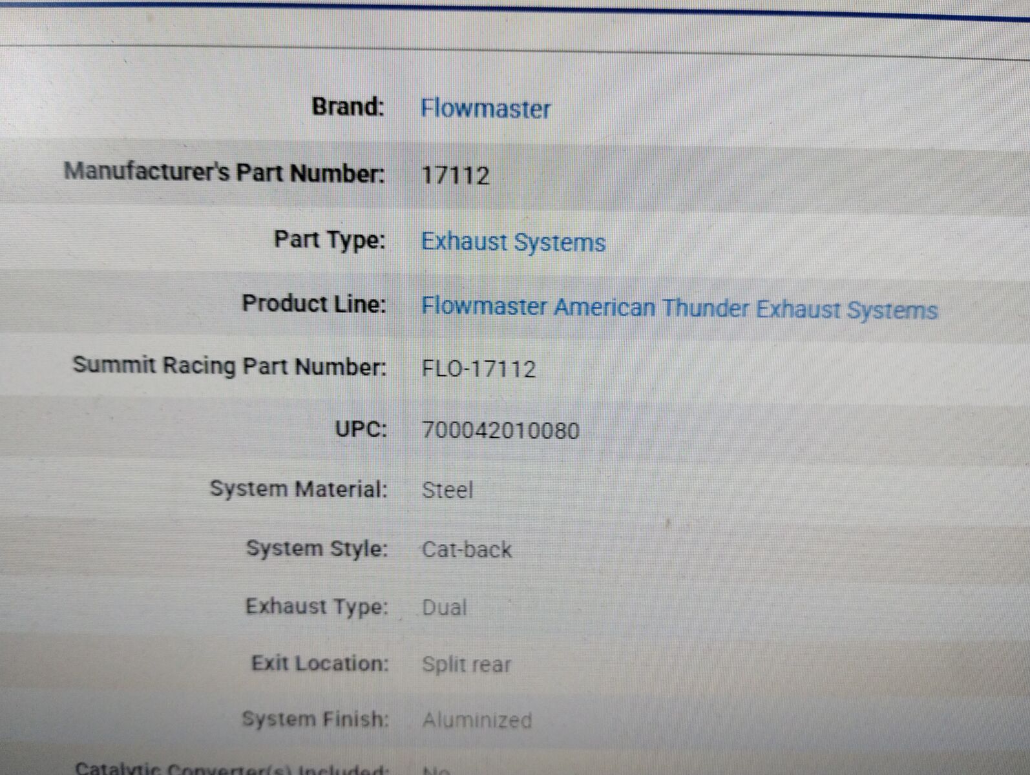
Task: Click the Product Line: label
Action: 314,303
